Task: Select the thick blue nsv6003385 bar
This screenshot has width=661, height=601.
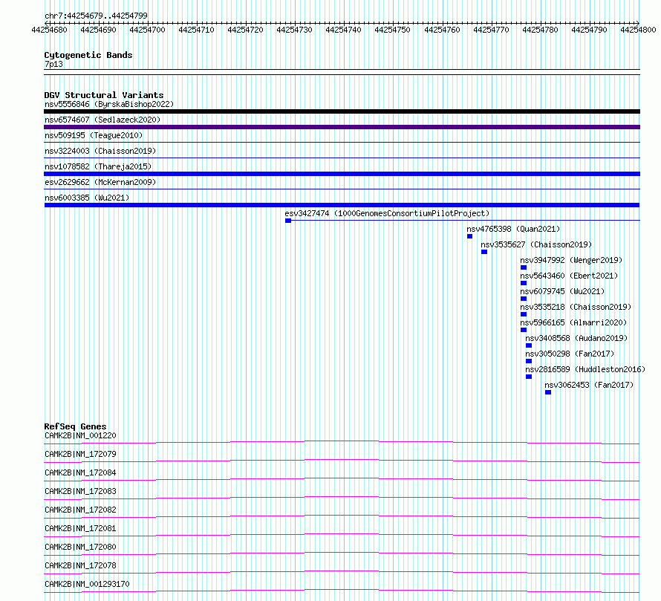Action: click(x=342, y=205)
